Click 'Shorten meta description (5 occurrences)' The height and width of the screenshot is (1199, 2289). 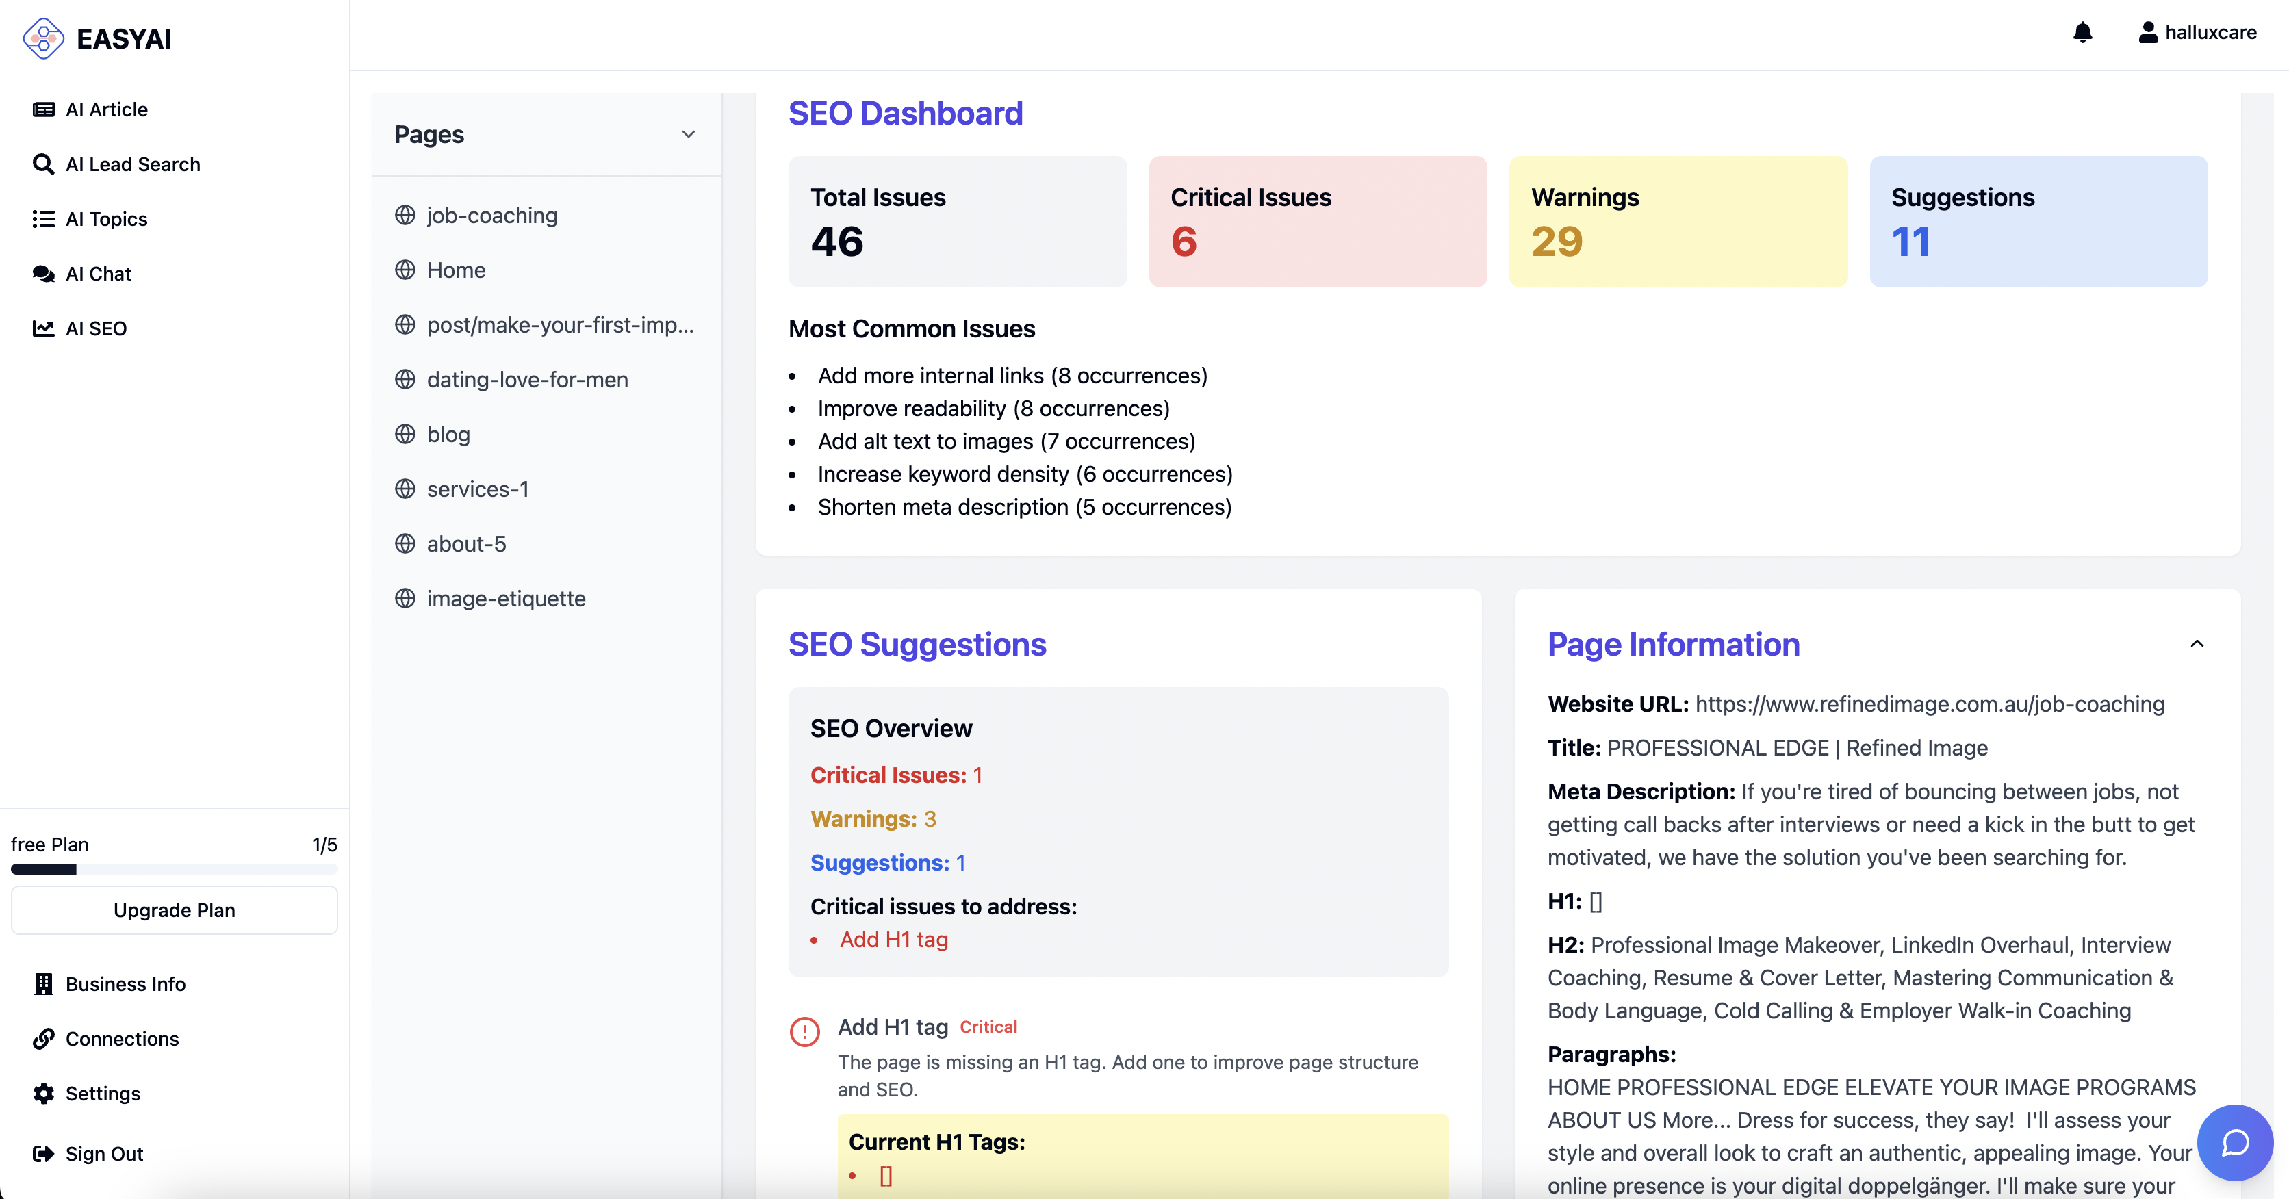pos(1025,507)
